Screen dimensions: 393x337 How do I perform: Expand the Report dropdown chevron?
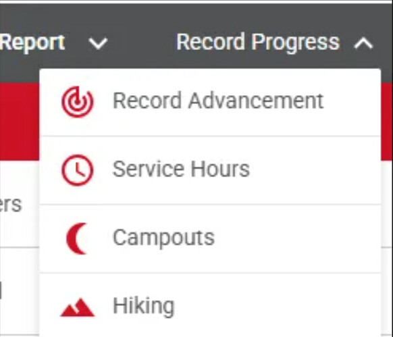[x=99, y=43]
